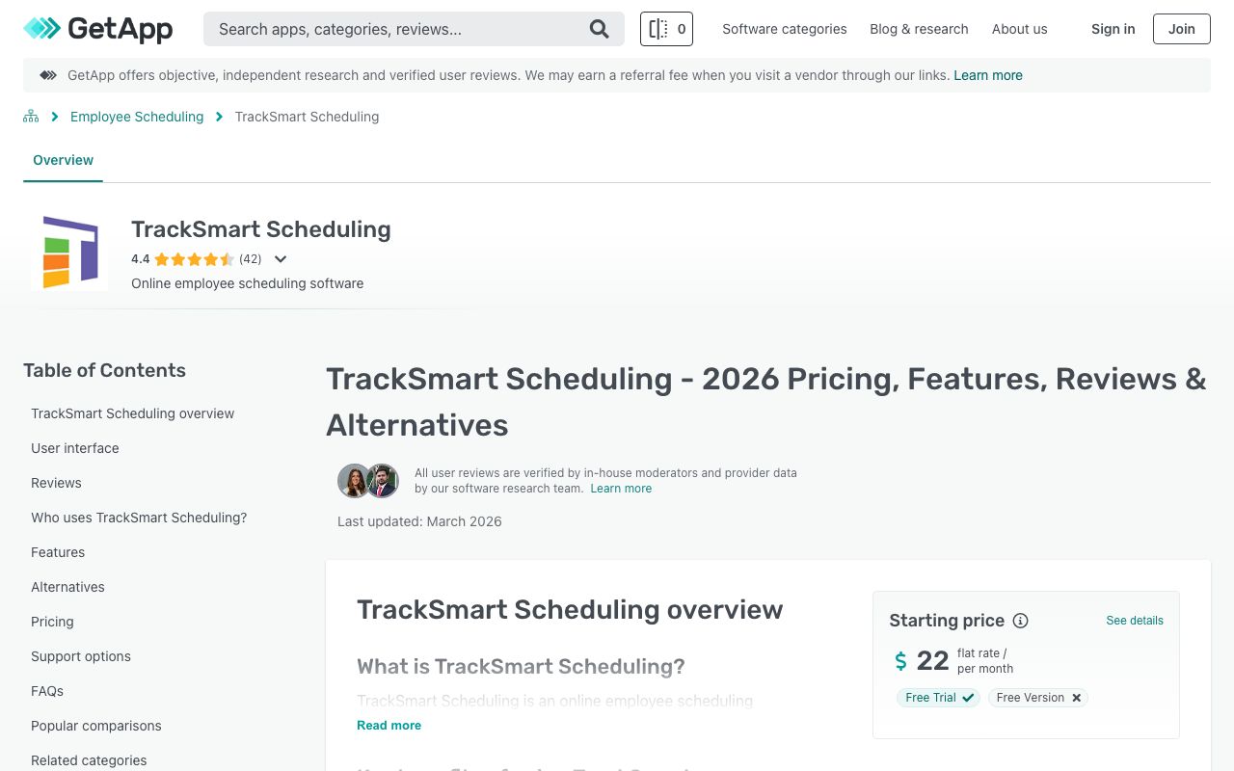Click Learn more in referral notice banner
The height and width of the screenshot is (771, 1234).
point(988,75)
